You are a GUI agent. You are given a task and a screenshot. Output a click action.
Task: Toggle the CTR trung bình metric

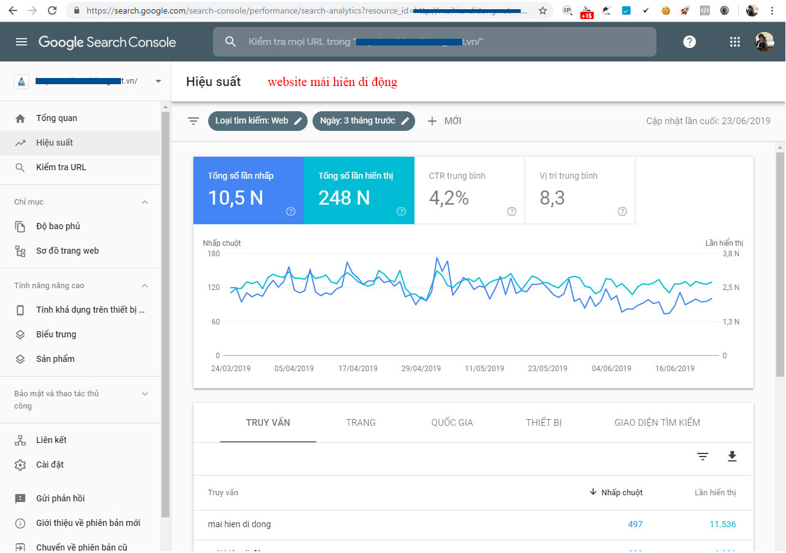[469, 190]
